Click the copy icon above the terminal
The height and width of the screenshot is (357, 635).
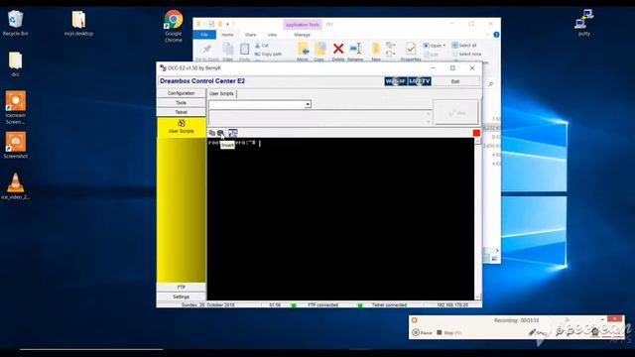211,133
